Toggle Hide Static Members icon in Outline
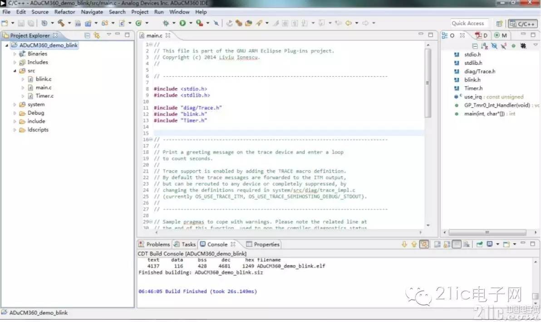 [504, 46]
